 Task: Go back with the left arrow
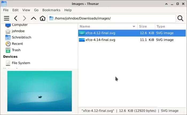pyautogui.click(x=15, y=18)
